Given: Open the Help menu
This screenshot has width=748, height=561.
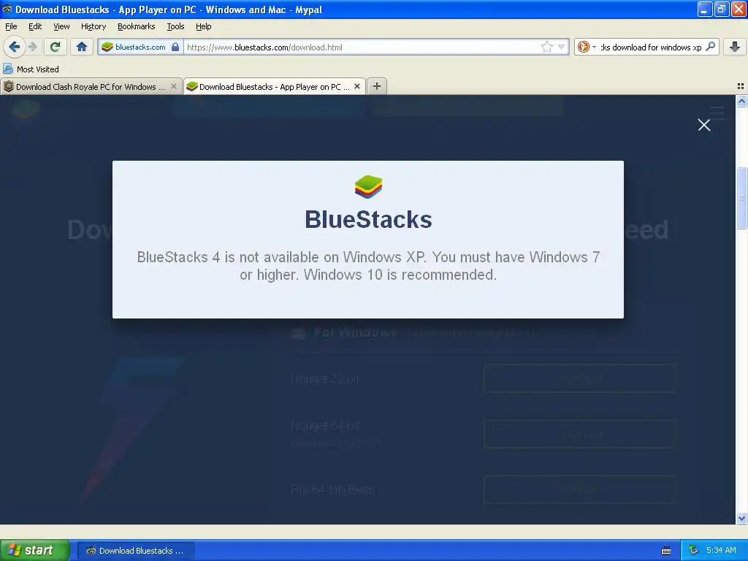Looking at the screenshot, I should [204, 26].
